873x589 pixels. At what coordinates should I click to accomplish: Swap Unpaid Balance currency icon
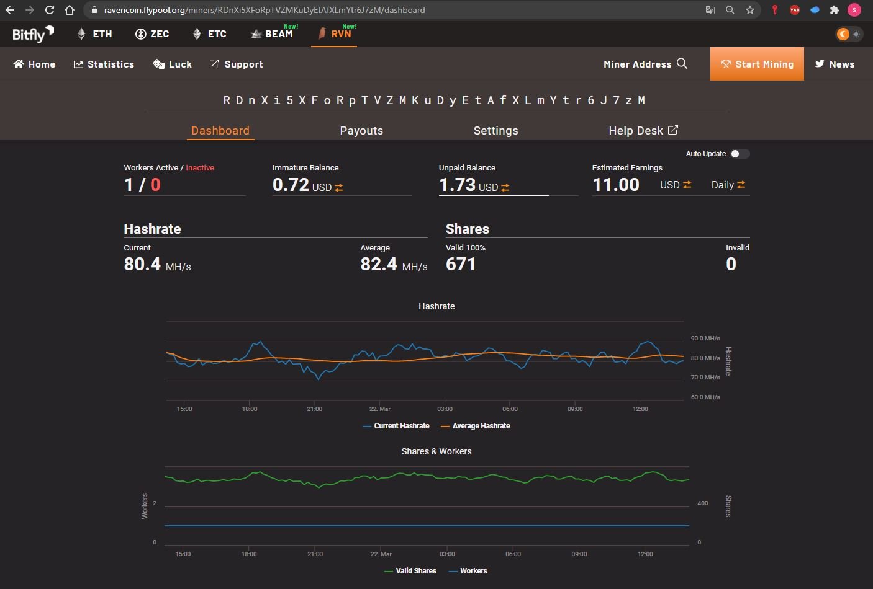pos(505,187)
